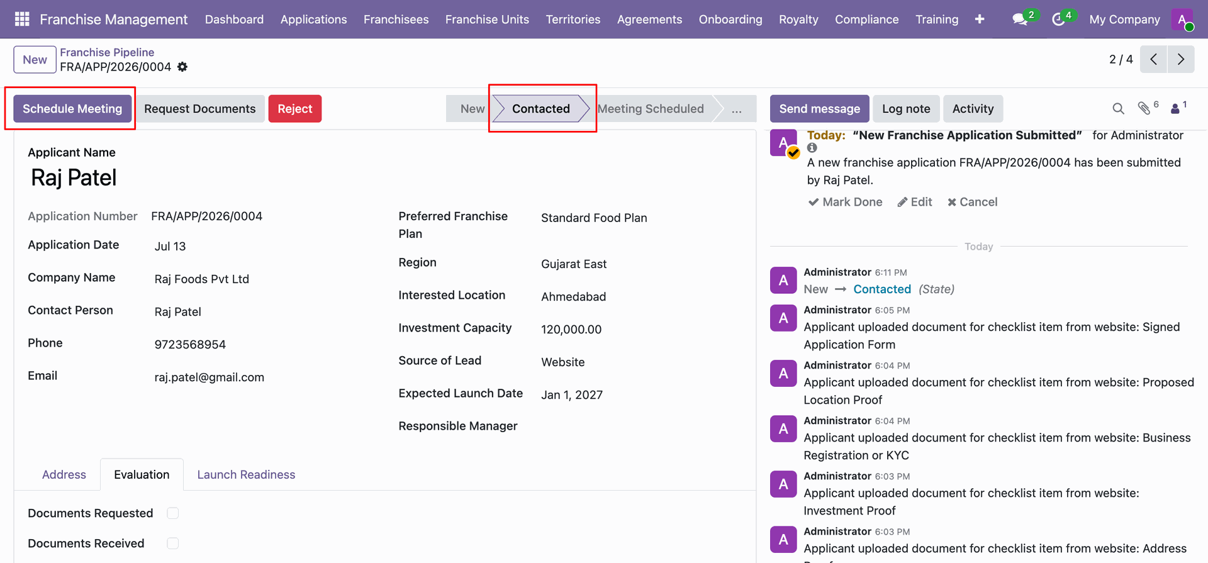Open the Applications menu
The height and width of the screenshot is (563, 1208).
point(313,19)
